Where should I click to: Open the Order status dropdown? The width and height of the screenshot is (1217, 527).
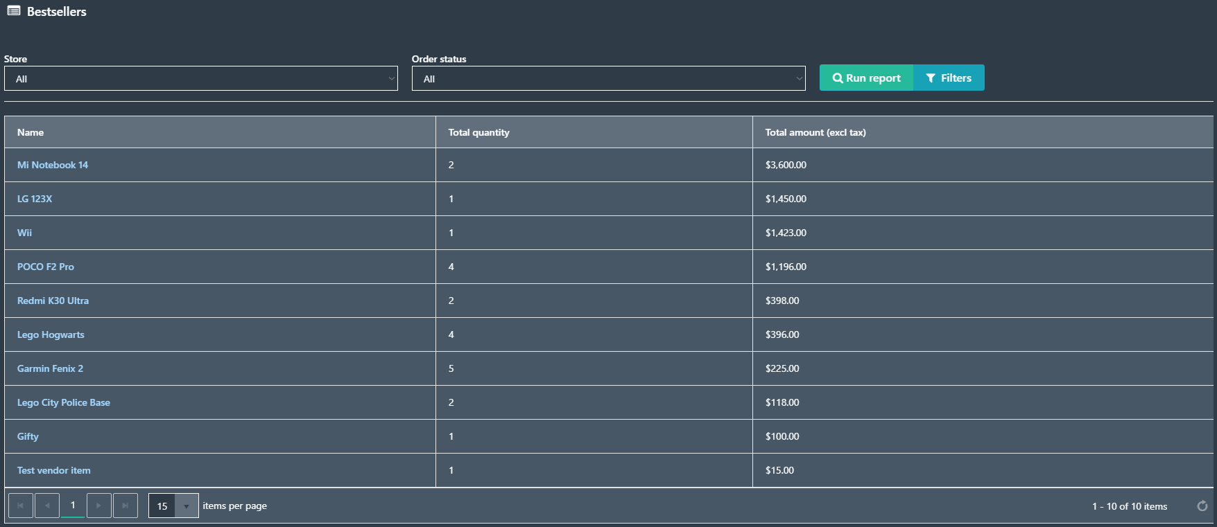609,78
